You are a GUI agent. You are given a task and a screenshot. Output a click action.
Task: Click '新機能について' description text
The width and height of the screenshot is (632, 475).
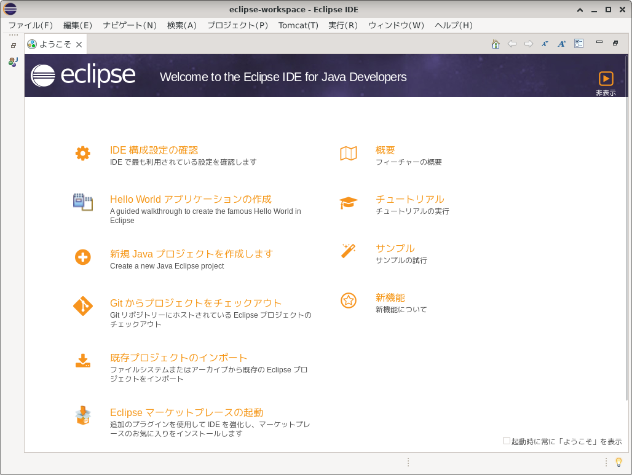coord(401,310)
